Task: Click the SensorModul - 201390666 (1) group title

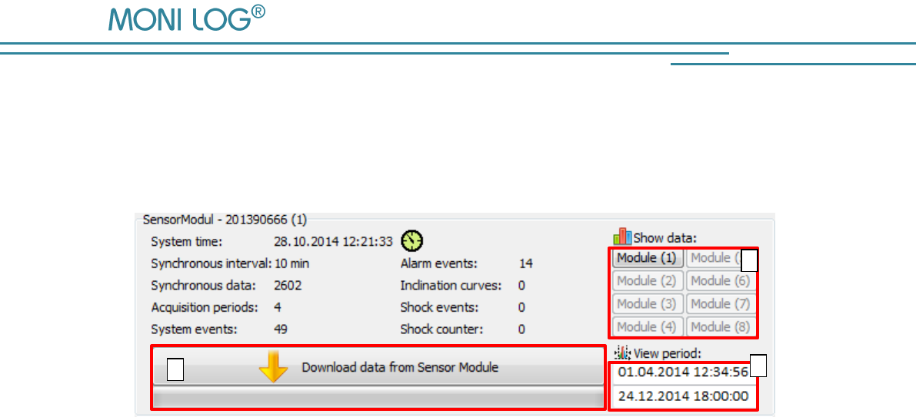Action: pos(225,220)
